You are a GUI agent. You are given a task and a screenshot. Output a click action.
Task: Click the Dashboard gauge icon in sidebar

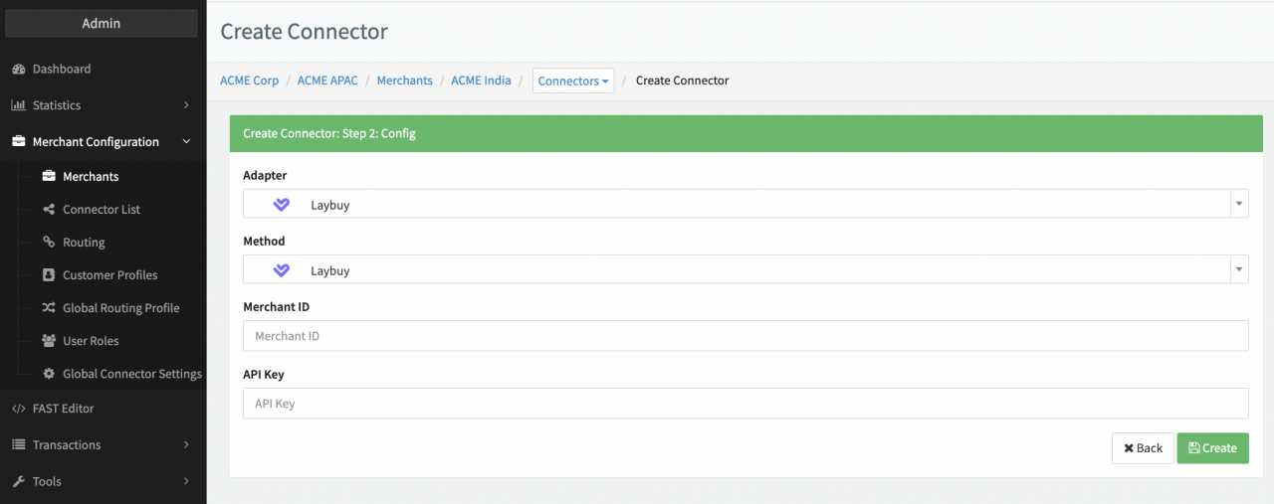pyautogui.click(x=18, y=70)
